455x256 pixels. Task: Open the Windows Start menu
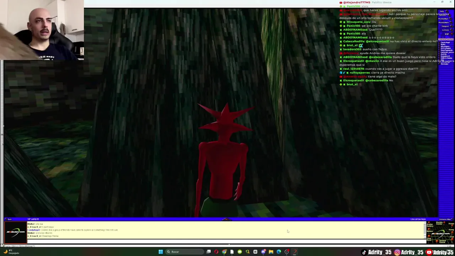tap(161, 252)
